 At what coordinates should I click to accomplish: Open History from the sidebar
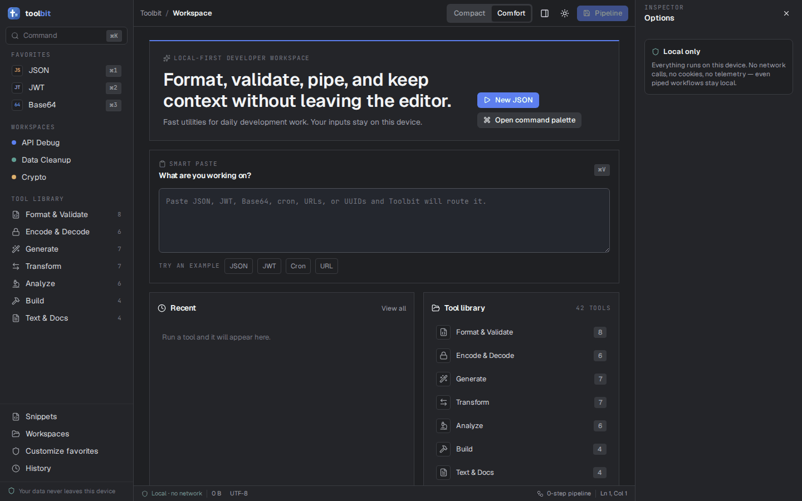[x=66, y=469]
